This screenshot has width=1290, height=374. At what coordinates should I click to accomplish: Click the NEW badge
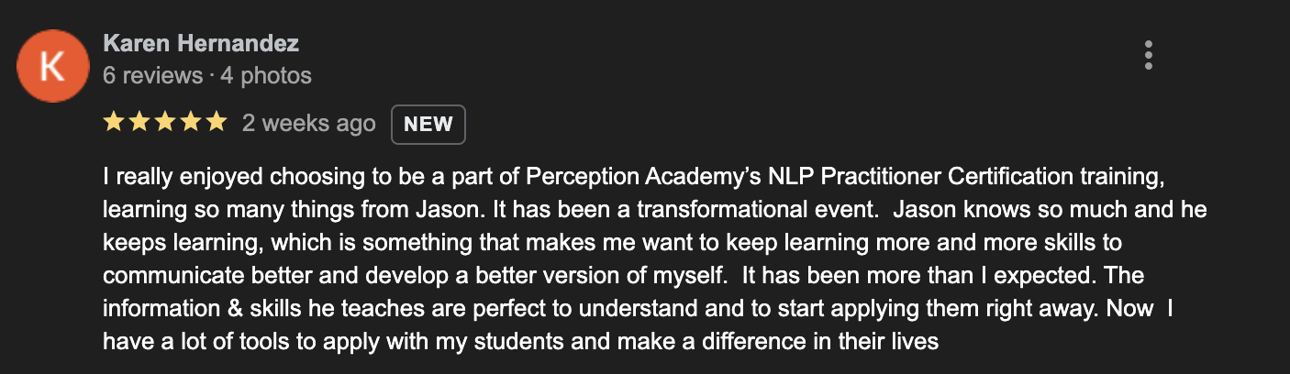coord(428,125)
